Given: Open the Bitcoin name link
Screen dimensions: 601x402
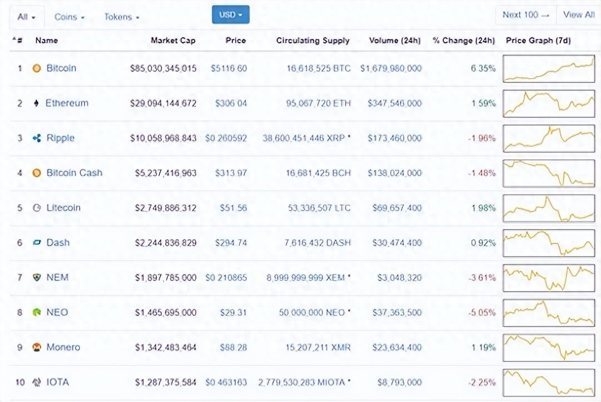Looking at the screenshot, I should (x=61, y=68).
